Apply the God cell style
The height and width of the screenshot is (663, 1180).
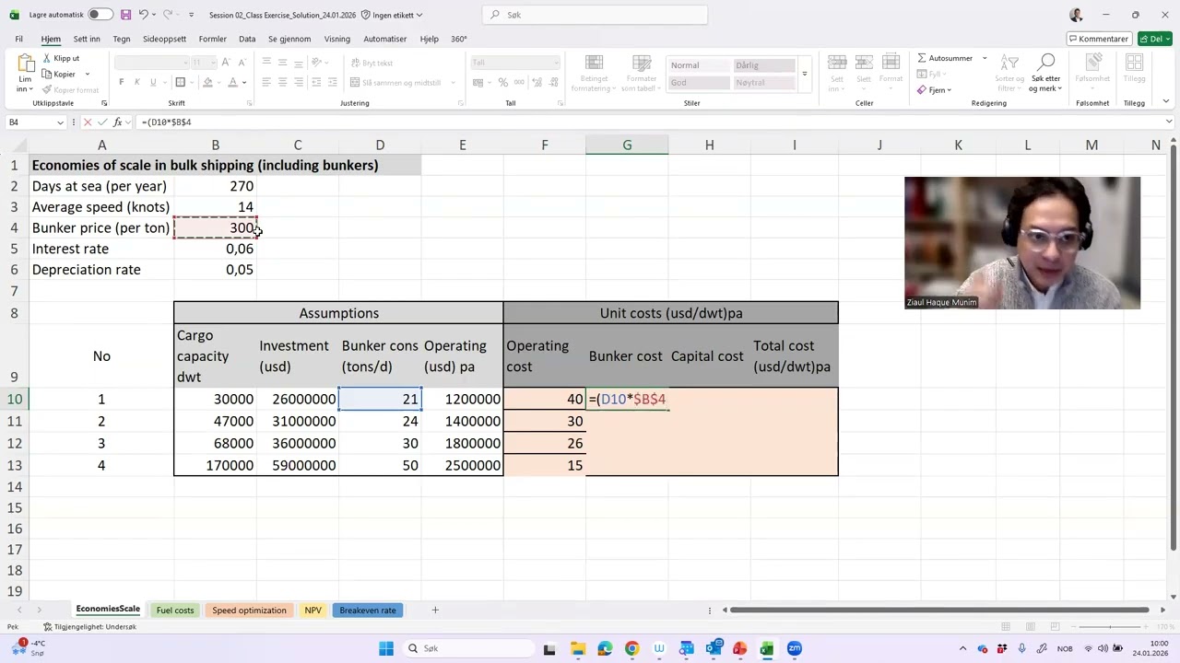(698, 83)
